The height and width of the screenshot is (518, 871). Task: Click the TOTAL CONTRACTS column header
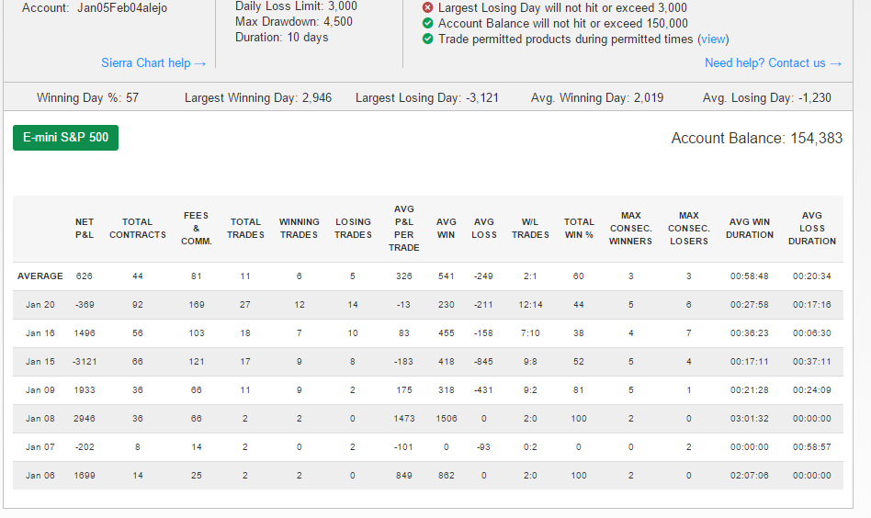tap(137, 228)
